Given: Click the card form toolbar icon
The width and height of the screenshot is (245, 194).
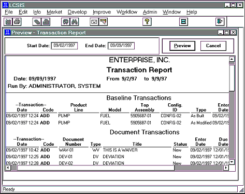Looking at the screenshot, I should click(94, 22).
